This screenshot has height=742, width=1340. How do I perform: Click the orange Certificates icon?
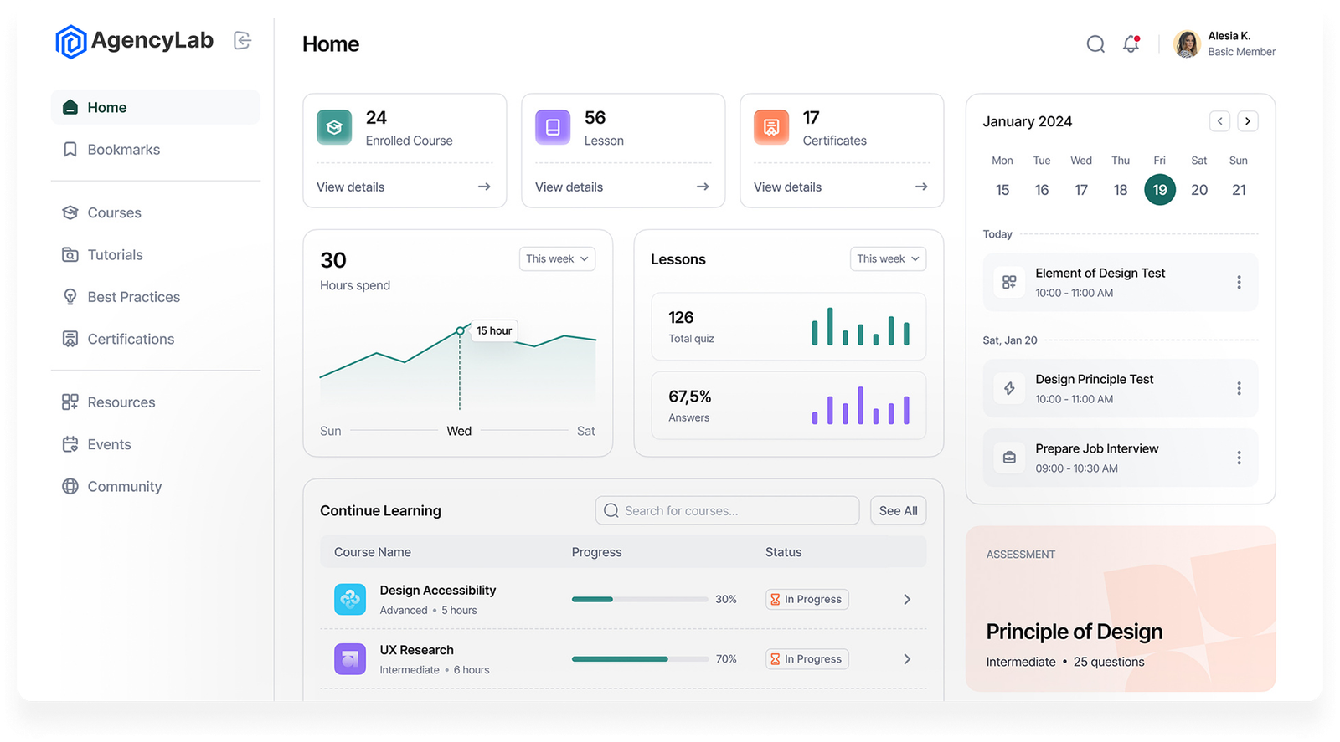[x=771, y=127]
